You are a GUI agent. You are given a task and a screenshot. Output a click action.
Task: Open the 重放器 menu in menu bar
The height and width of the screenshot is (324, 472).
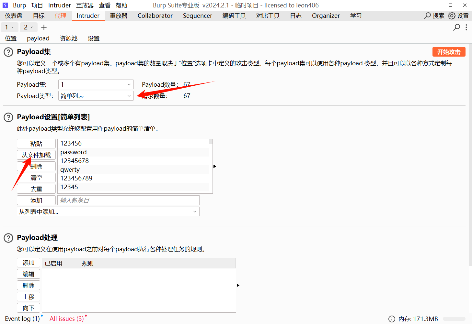pos(85,5)
